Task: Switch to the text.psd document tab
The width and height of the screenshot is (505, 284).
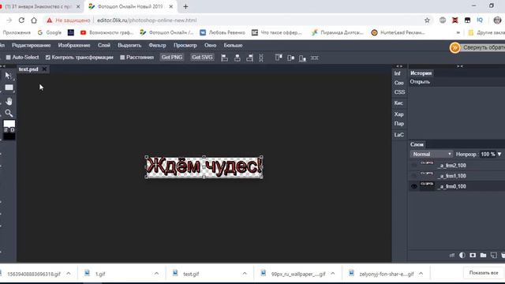Action: click(28, 69)
